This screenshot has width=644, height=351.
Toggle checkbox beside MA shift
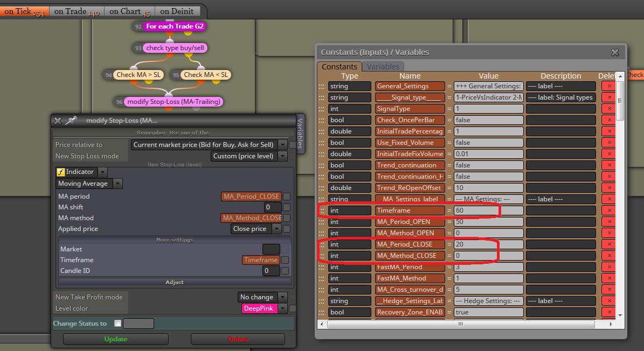(x=287, y=207)
